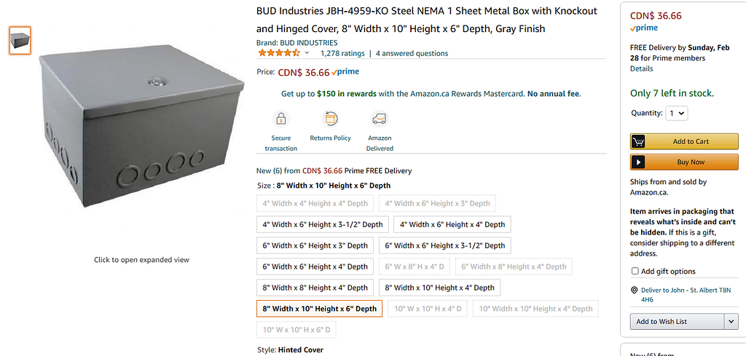Click the Secure transaction lock icon

click(x=280, y=119)
